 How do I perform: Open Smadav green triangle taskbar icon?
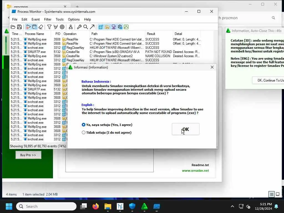pos(144,206)
